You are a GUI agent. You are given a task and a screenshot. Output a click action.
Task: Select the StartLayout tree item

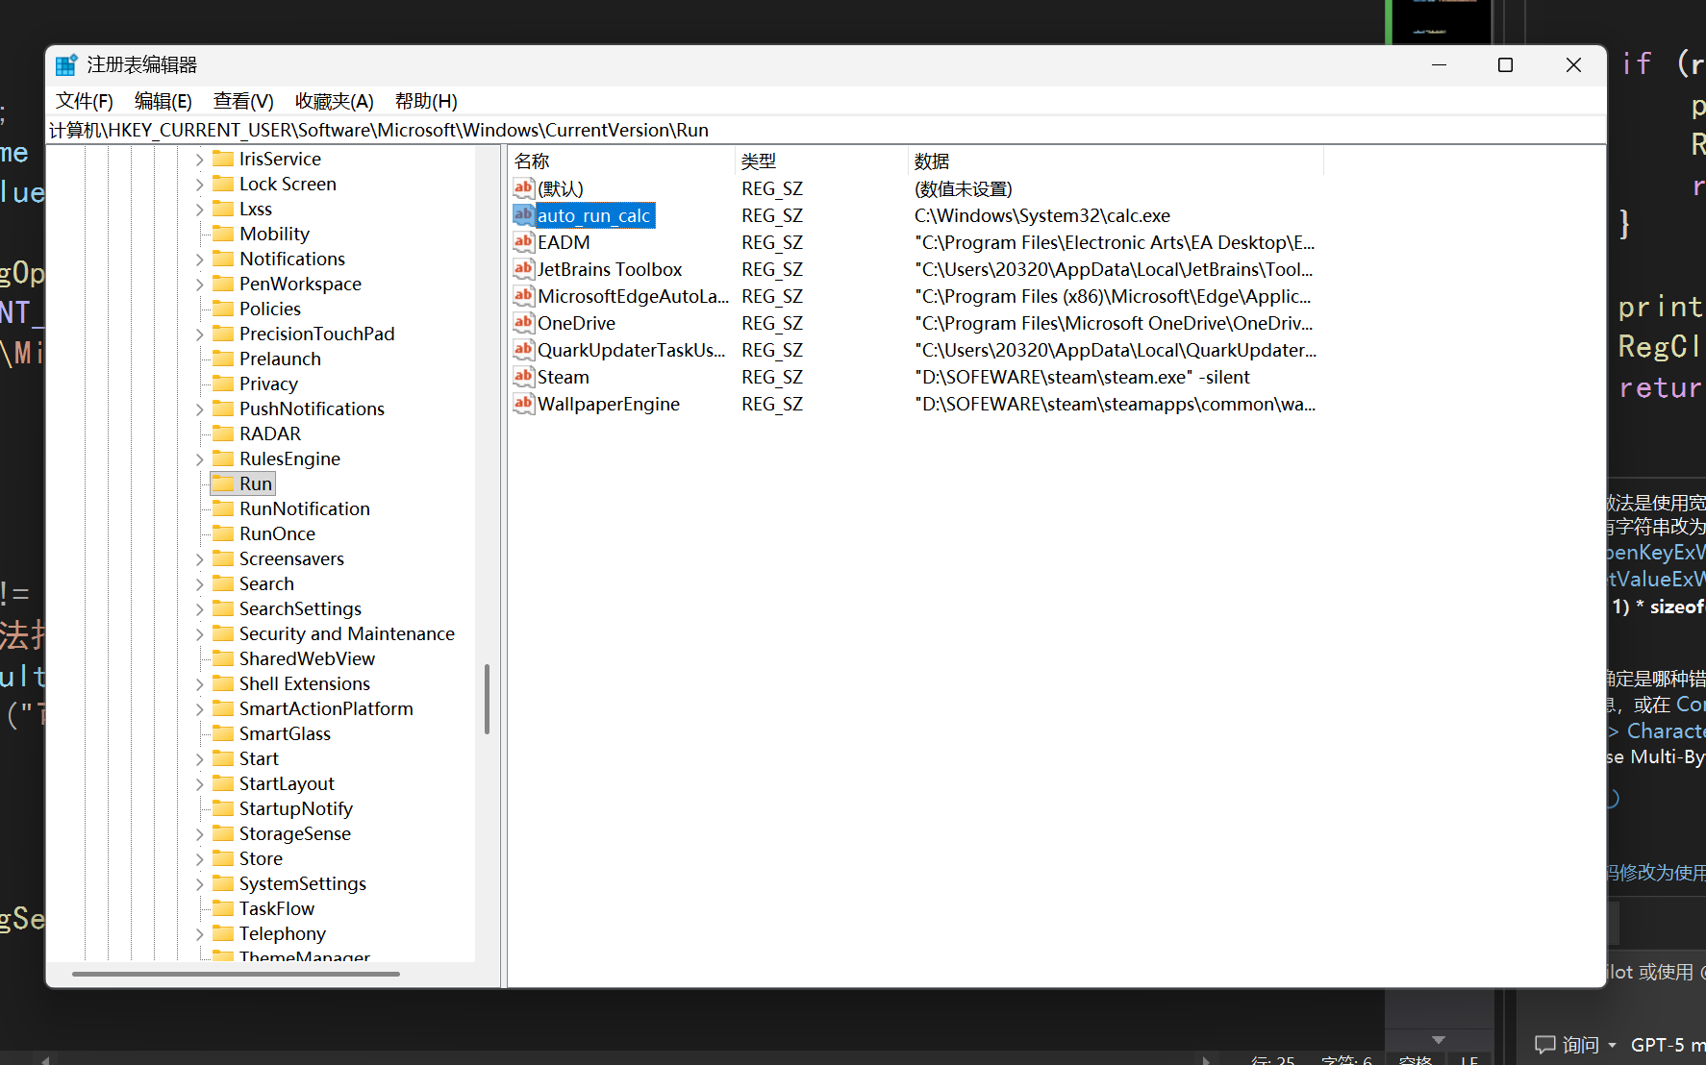tap(287, 783)
